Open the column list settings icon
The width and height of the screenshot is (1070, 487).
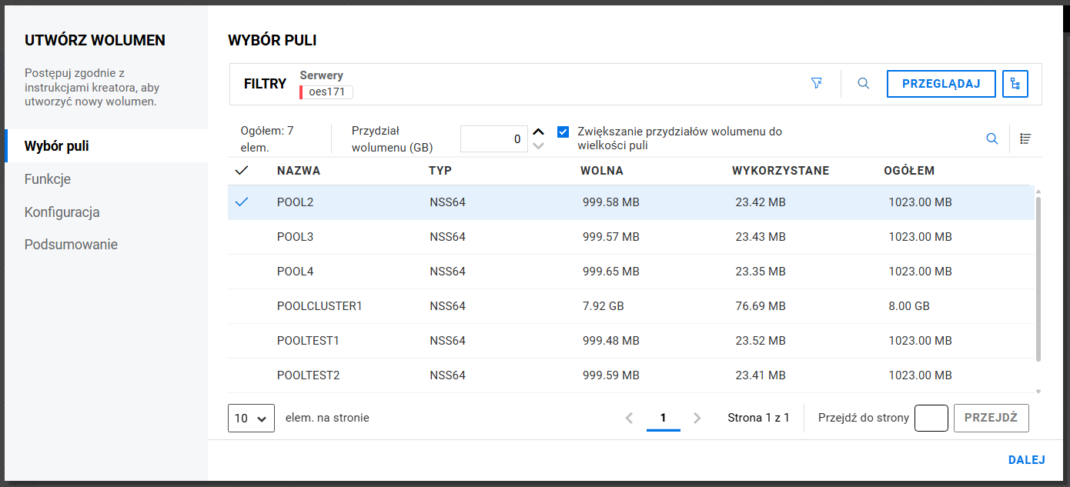[x=1025, y=138]
